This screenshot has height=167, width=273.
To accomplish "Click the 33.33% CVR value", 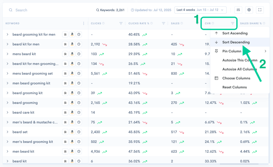I will tap(211, 161).
